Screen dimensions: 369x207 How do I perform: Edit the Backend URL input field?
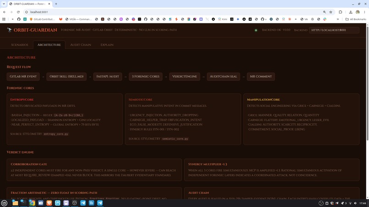[334, 30]
